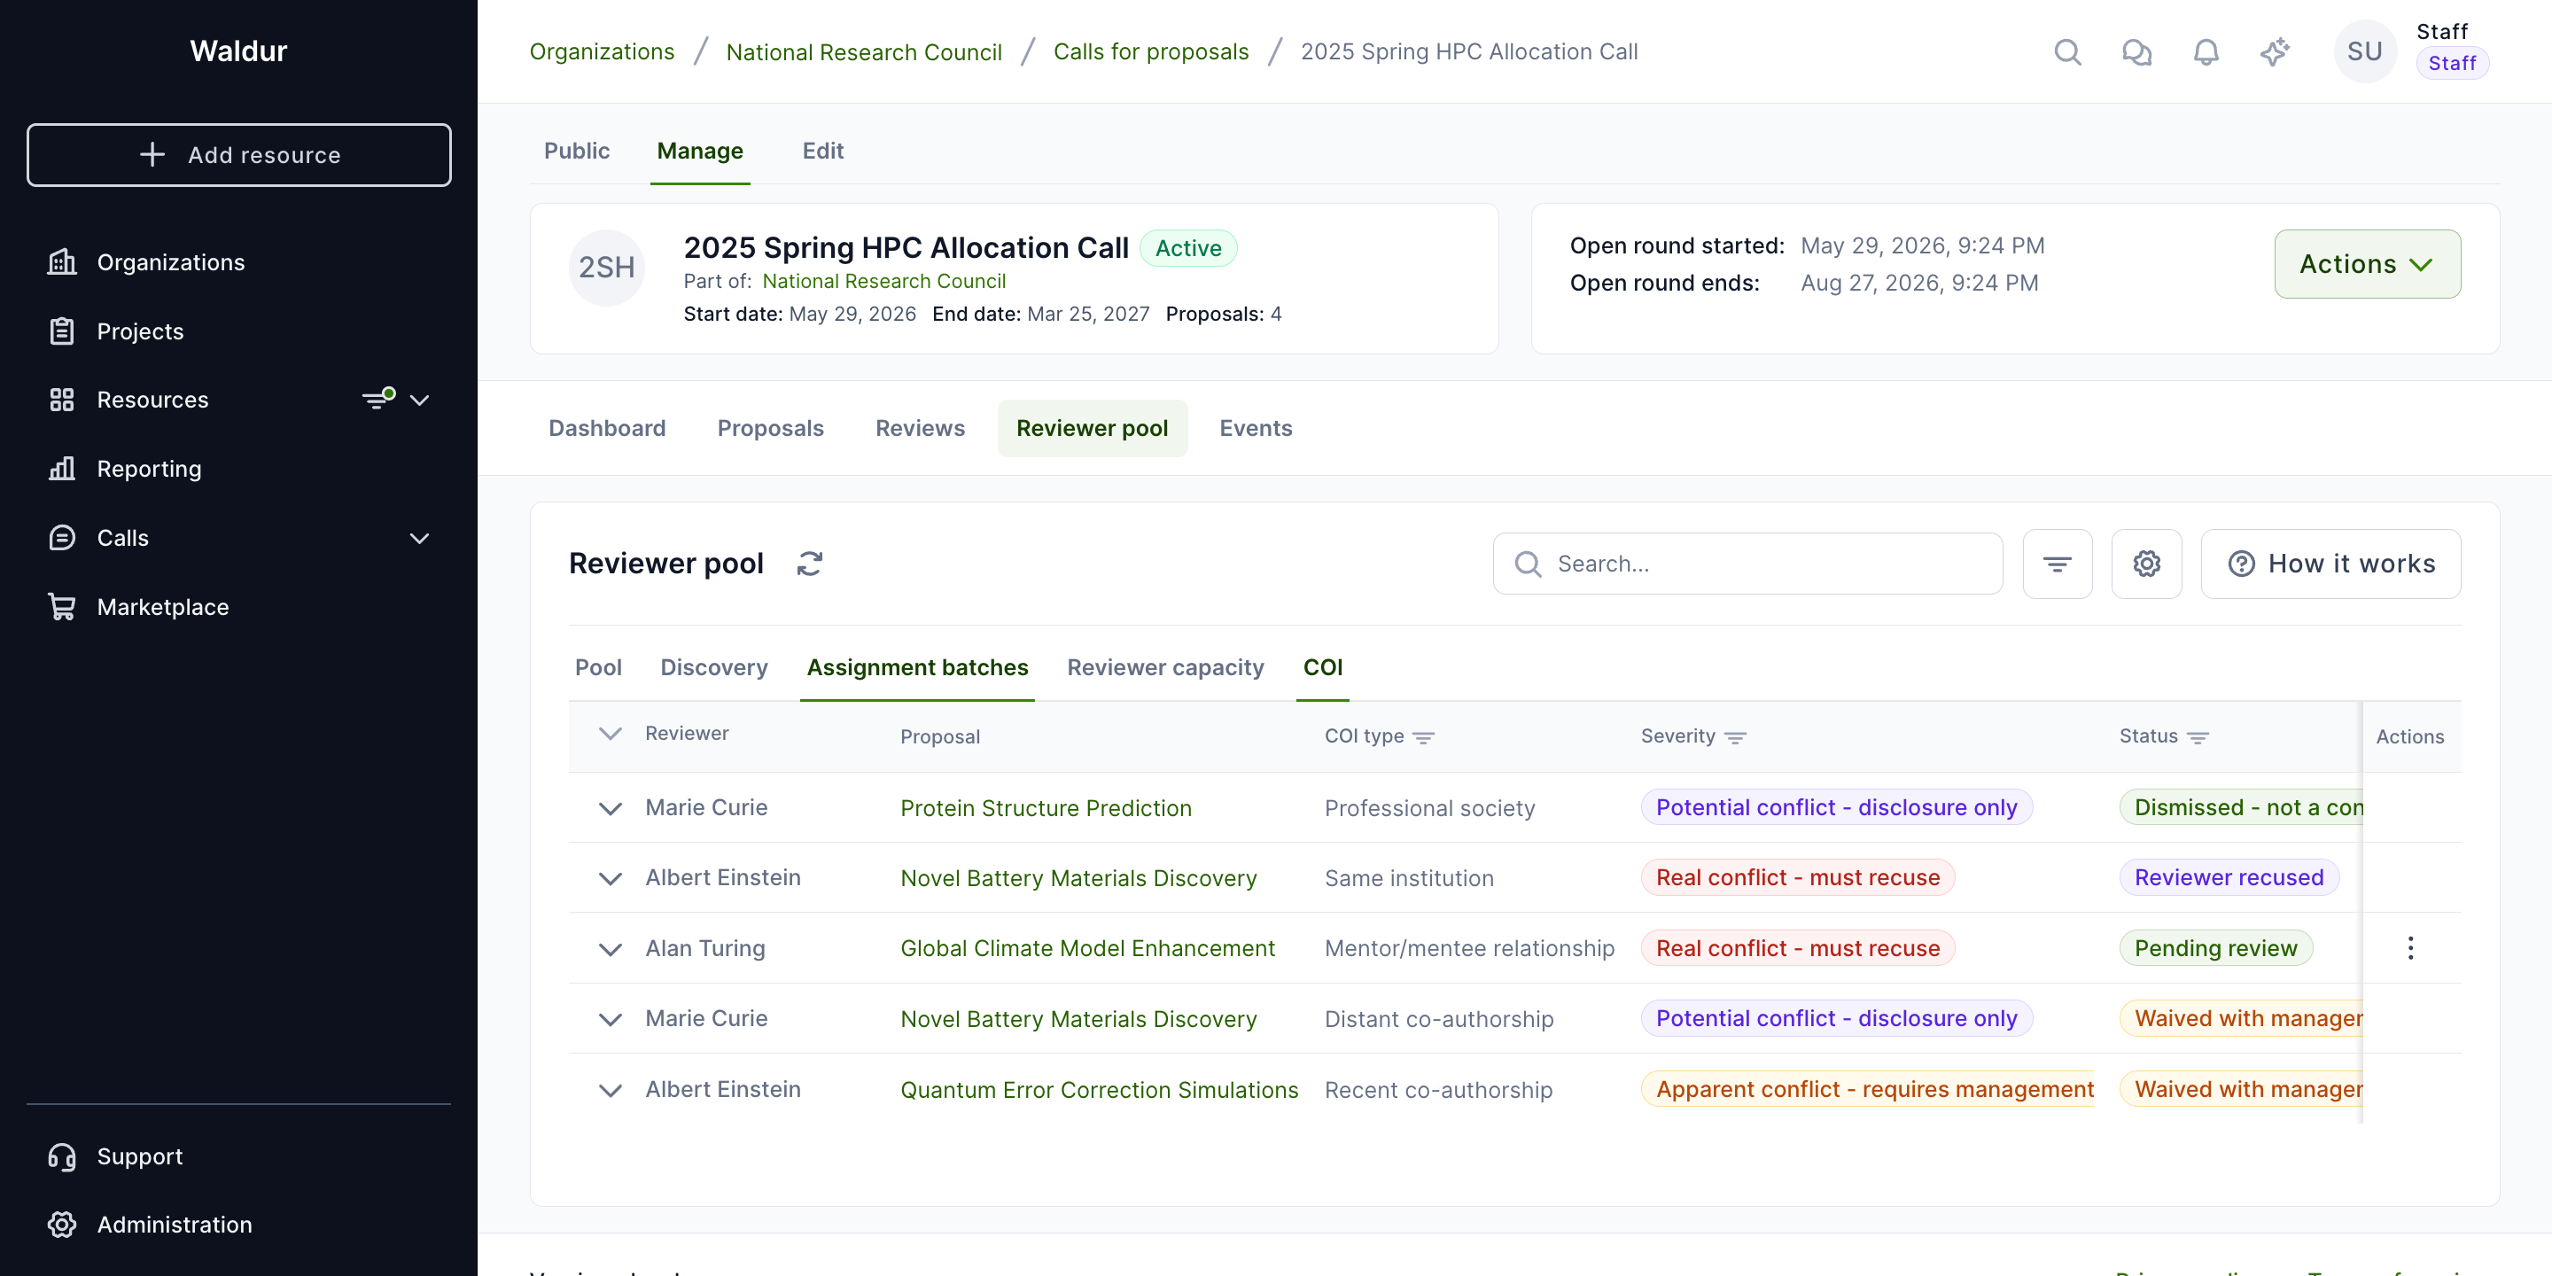The width and height of the screenshot is (2552, 1276).
Task: Expand Marie Curie Novel Battery row
Action: click(611, 1019)
